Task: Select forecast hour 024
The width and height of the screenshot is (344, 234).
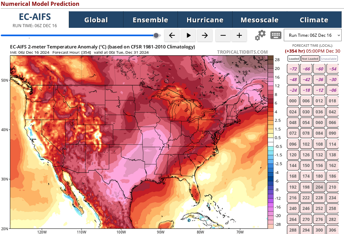Action: tap(293, 112)
